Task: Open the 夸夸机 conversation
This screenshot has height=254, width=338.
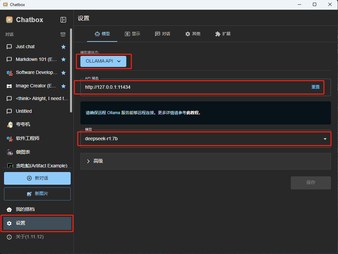Action: [36, 124]
